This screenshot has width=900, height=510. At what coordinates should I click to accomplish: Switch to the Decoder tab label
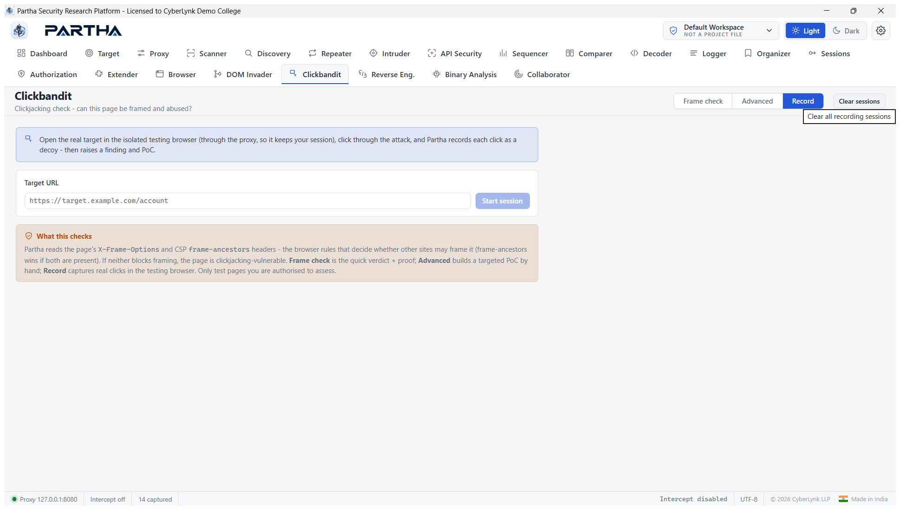click(657, 53)
